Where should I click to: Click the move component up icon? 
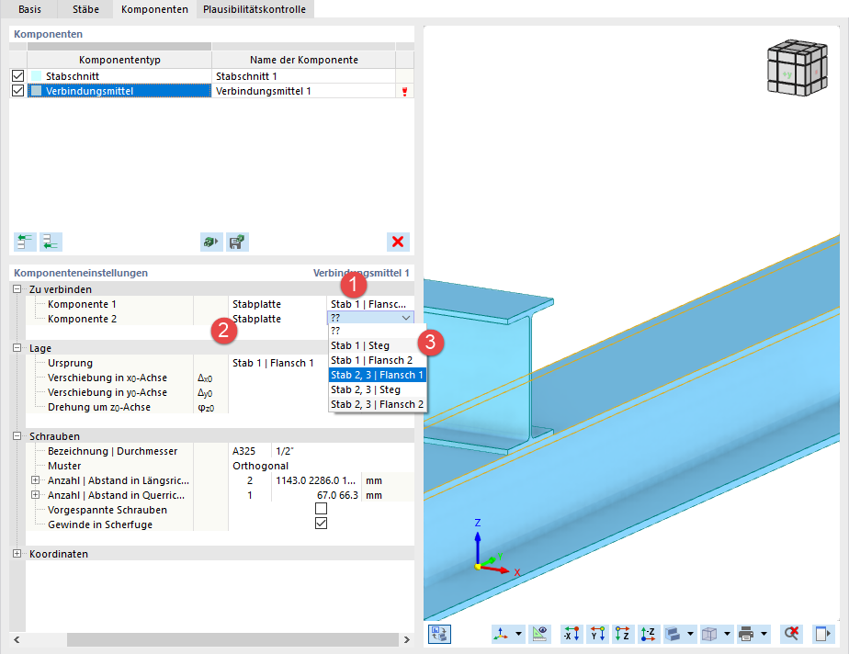(x=25, y=242)
